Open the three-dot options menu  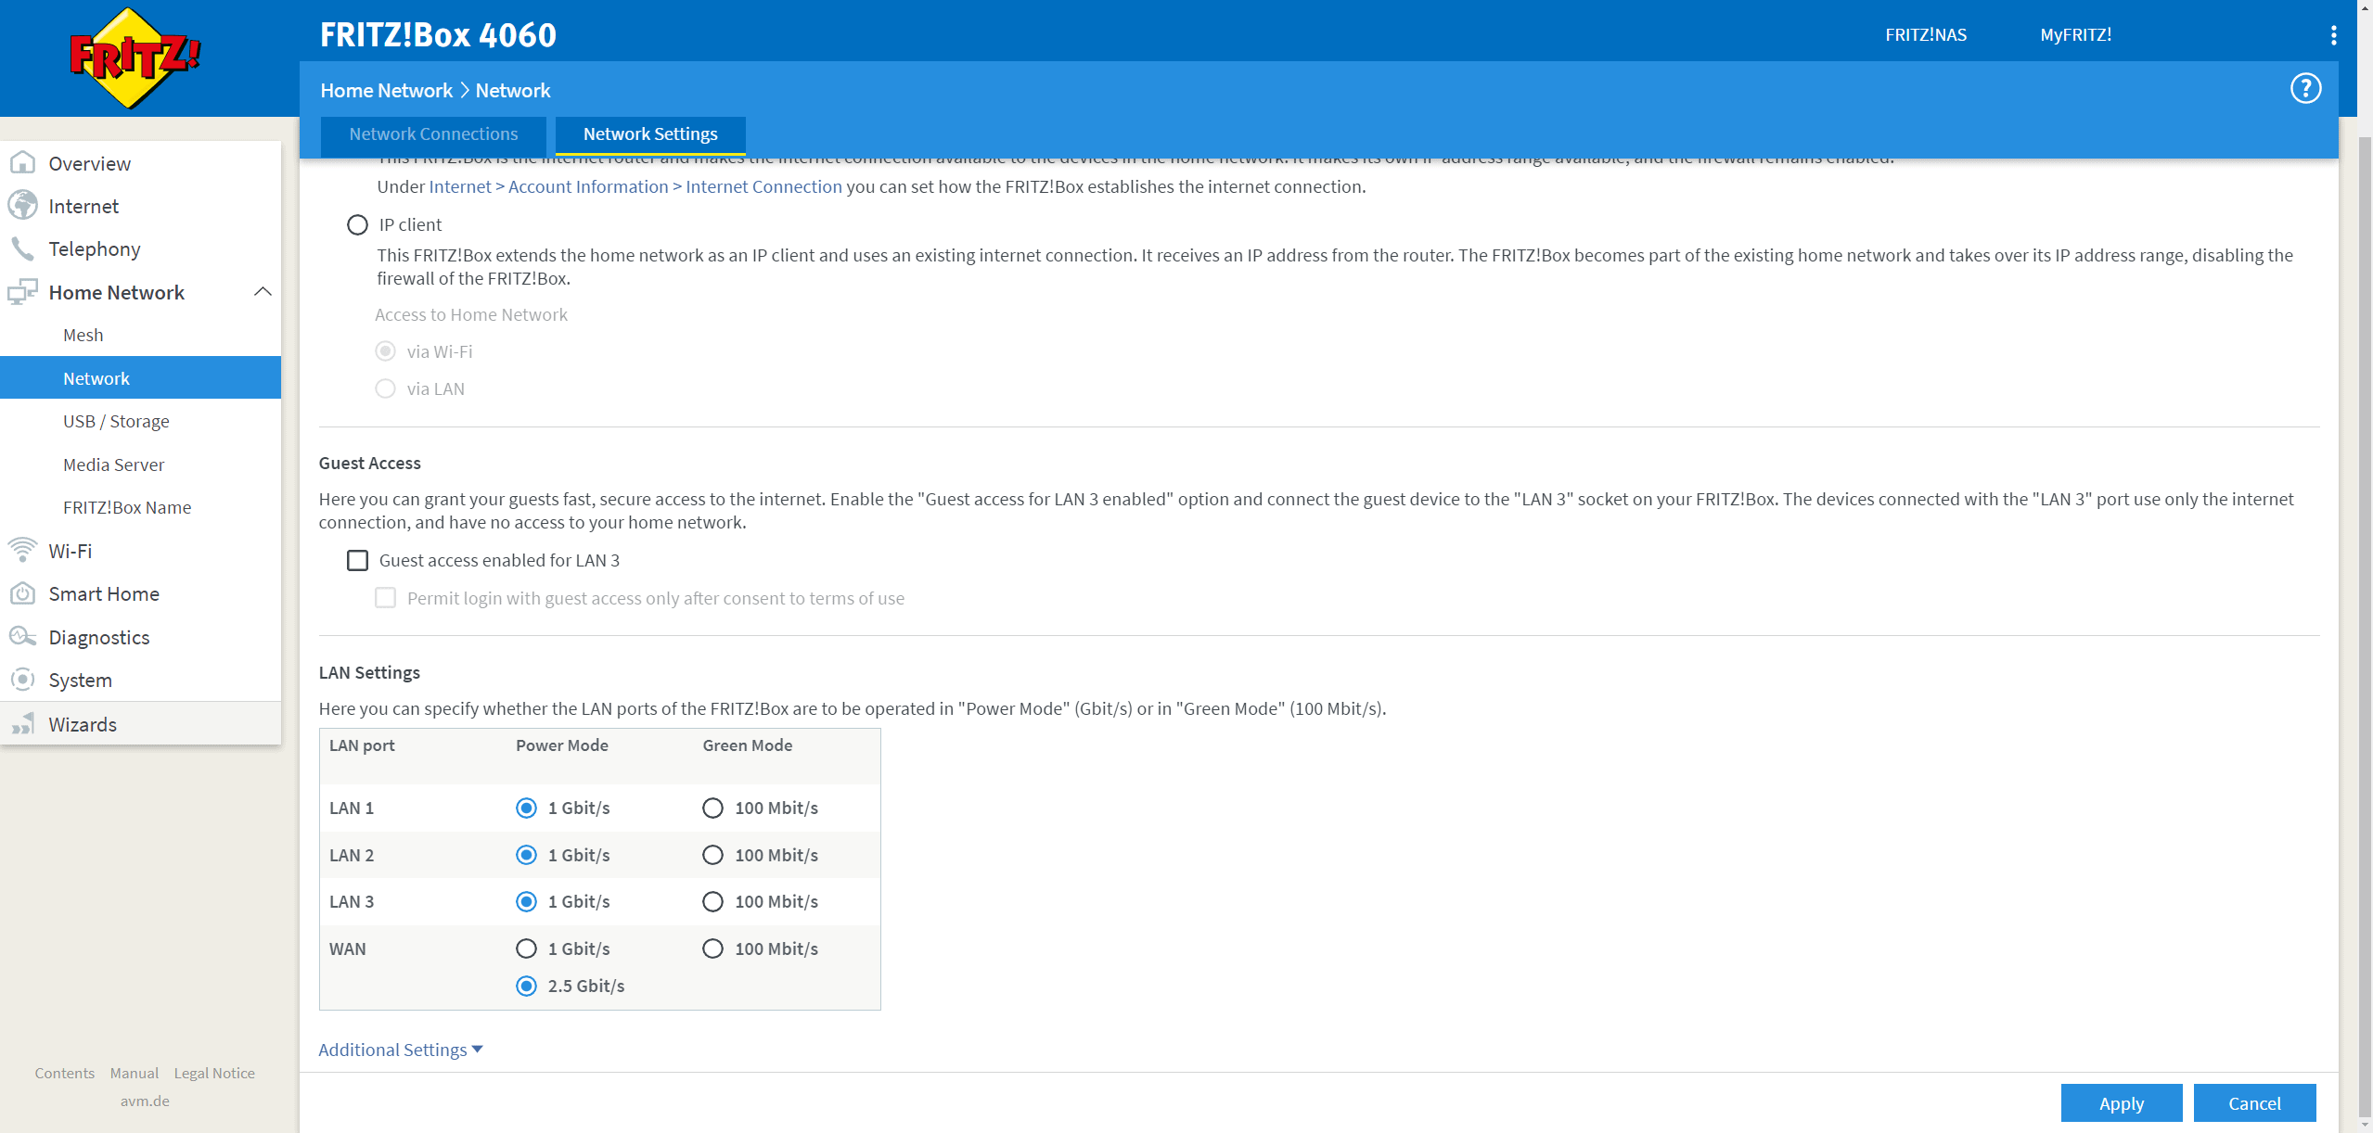[2333, 35]
